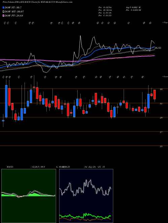Click the 'Pre O: 32.84' value
Viewport: 168px width, 223px height.
click(106, 7)
